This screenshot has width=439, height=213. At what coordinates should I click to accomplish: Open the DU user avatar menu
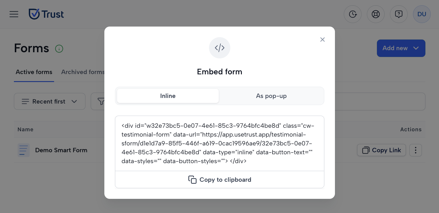click(422, 14)
